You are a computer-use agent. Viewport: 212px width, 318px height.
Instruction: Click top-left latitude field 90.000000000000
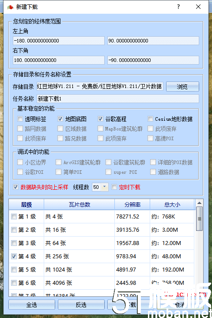tap(153, 41)
